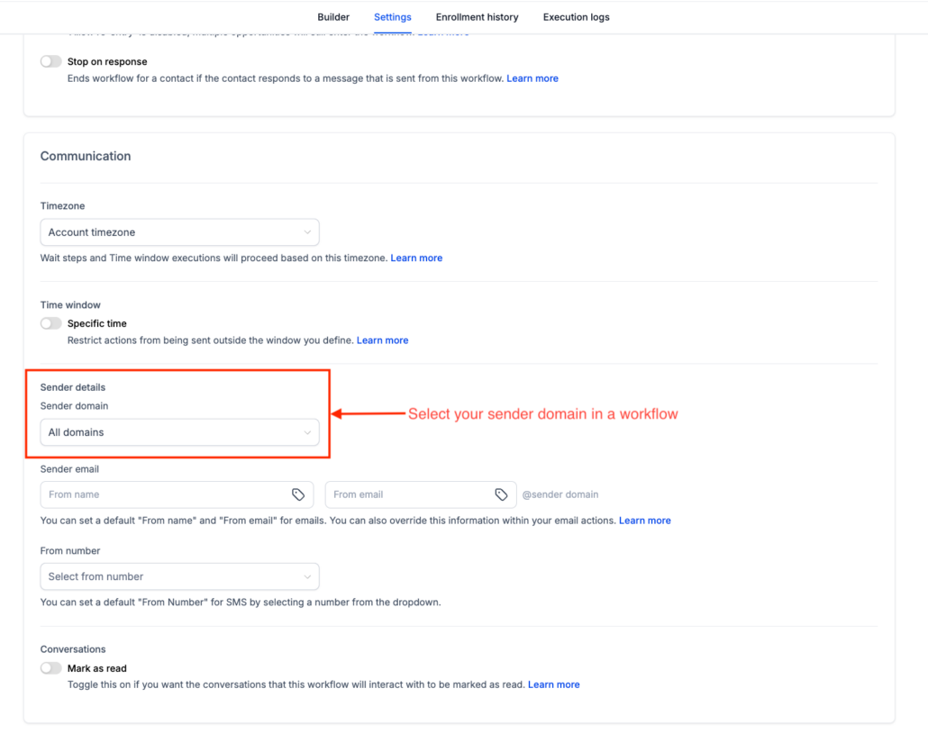Click Learn more link under Timezone

[x=416, y=258]
